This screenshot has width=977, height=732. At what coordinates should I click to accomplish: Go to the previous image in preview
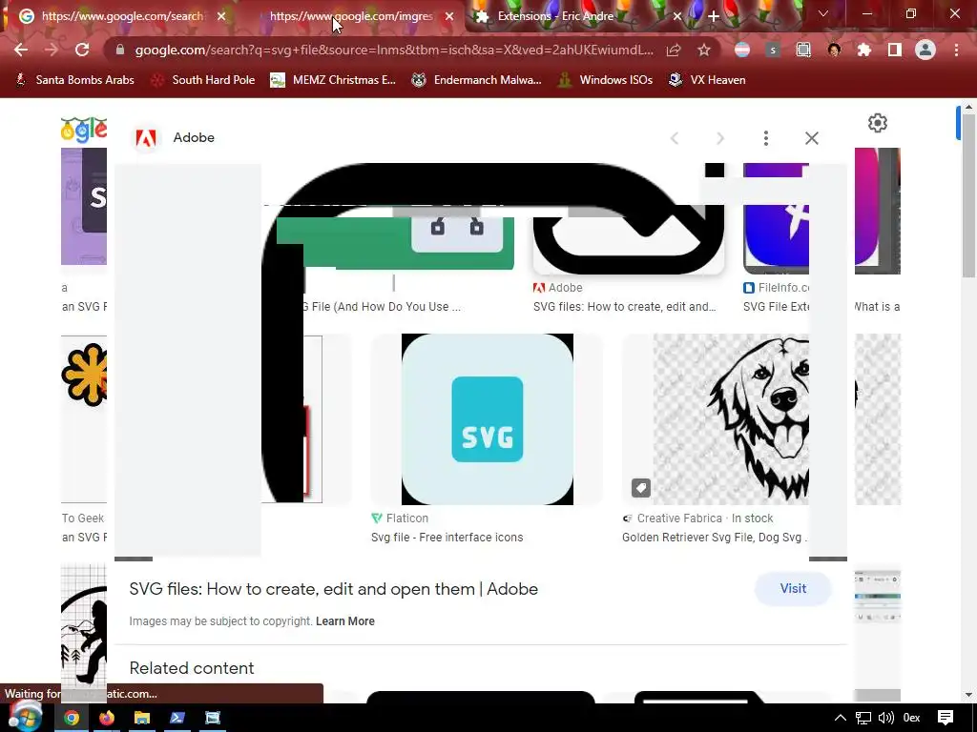675,138
